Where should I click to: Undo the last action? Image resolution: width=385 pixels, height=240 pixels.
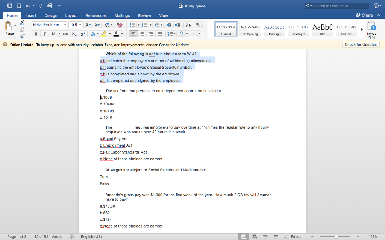[x=28, y=6]
